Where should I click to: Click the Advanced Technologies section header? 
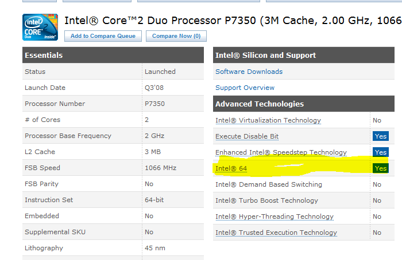click(x=259, y=104)
